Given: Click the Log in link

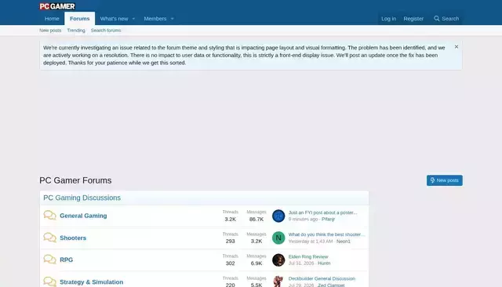Looking at the screenshot, I should [388, 19].
